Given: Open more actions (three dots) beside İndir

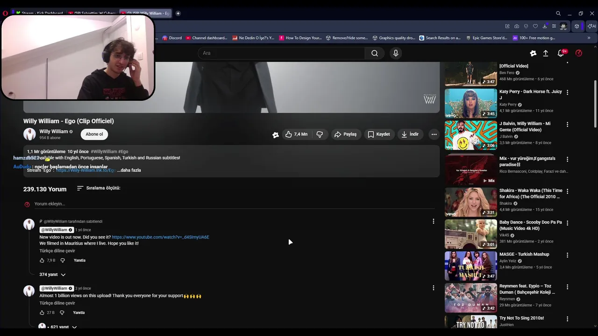Looking at the screenshot, I should tap(434, 134).
